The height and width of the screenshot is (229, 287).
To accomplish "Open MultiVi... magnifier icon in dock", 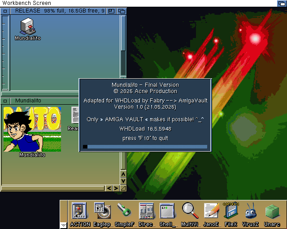I will pyautogui.click(x=190, y=215).
